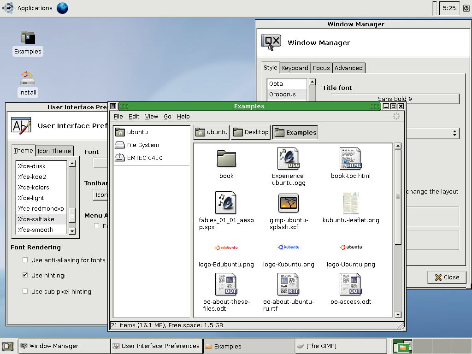Open the Help menu in Examples window
This screenshot has width=472, height=354.
click(x=183, y=117)
